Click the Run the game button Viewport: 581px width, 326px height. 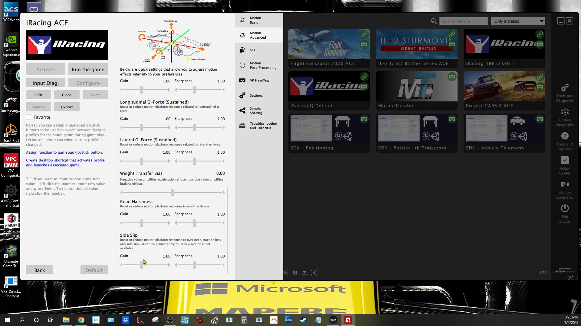pyautogui.click(x=88, y=69)
